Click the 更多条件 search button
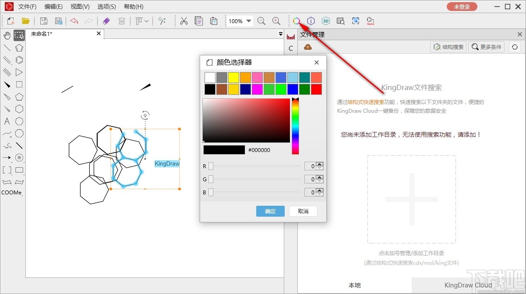 (486, 47)
